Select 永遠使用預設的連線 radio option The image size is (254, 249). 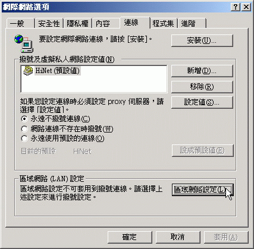24,138
